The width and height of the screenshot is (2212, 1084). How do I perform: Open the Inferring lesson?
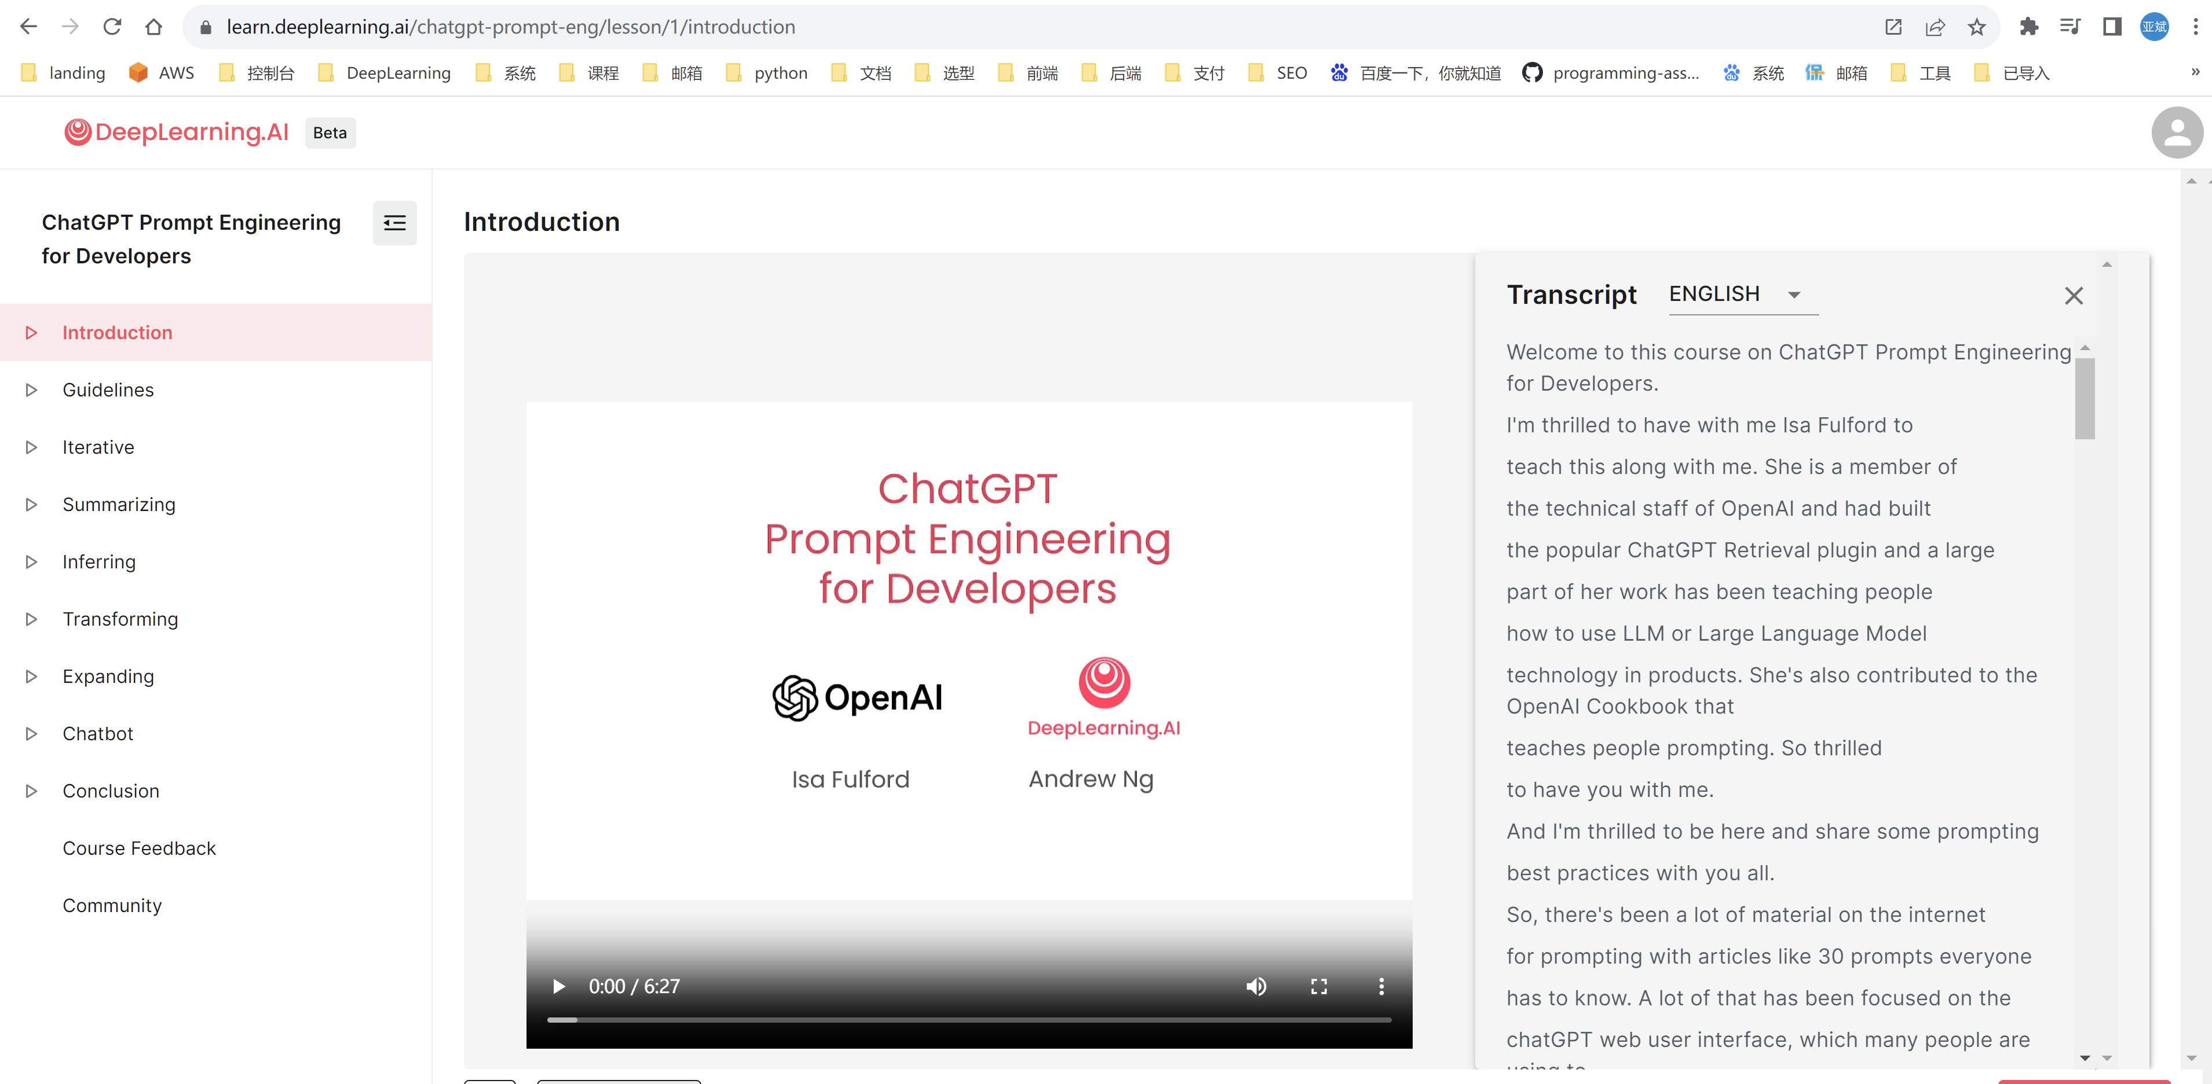pos(215,562)
